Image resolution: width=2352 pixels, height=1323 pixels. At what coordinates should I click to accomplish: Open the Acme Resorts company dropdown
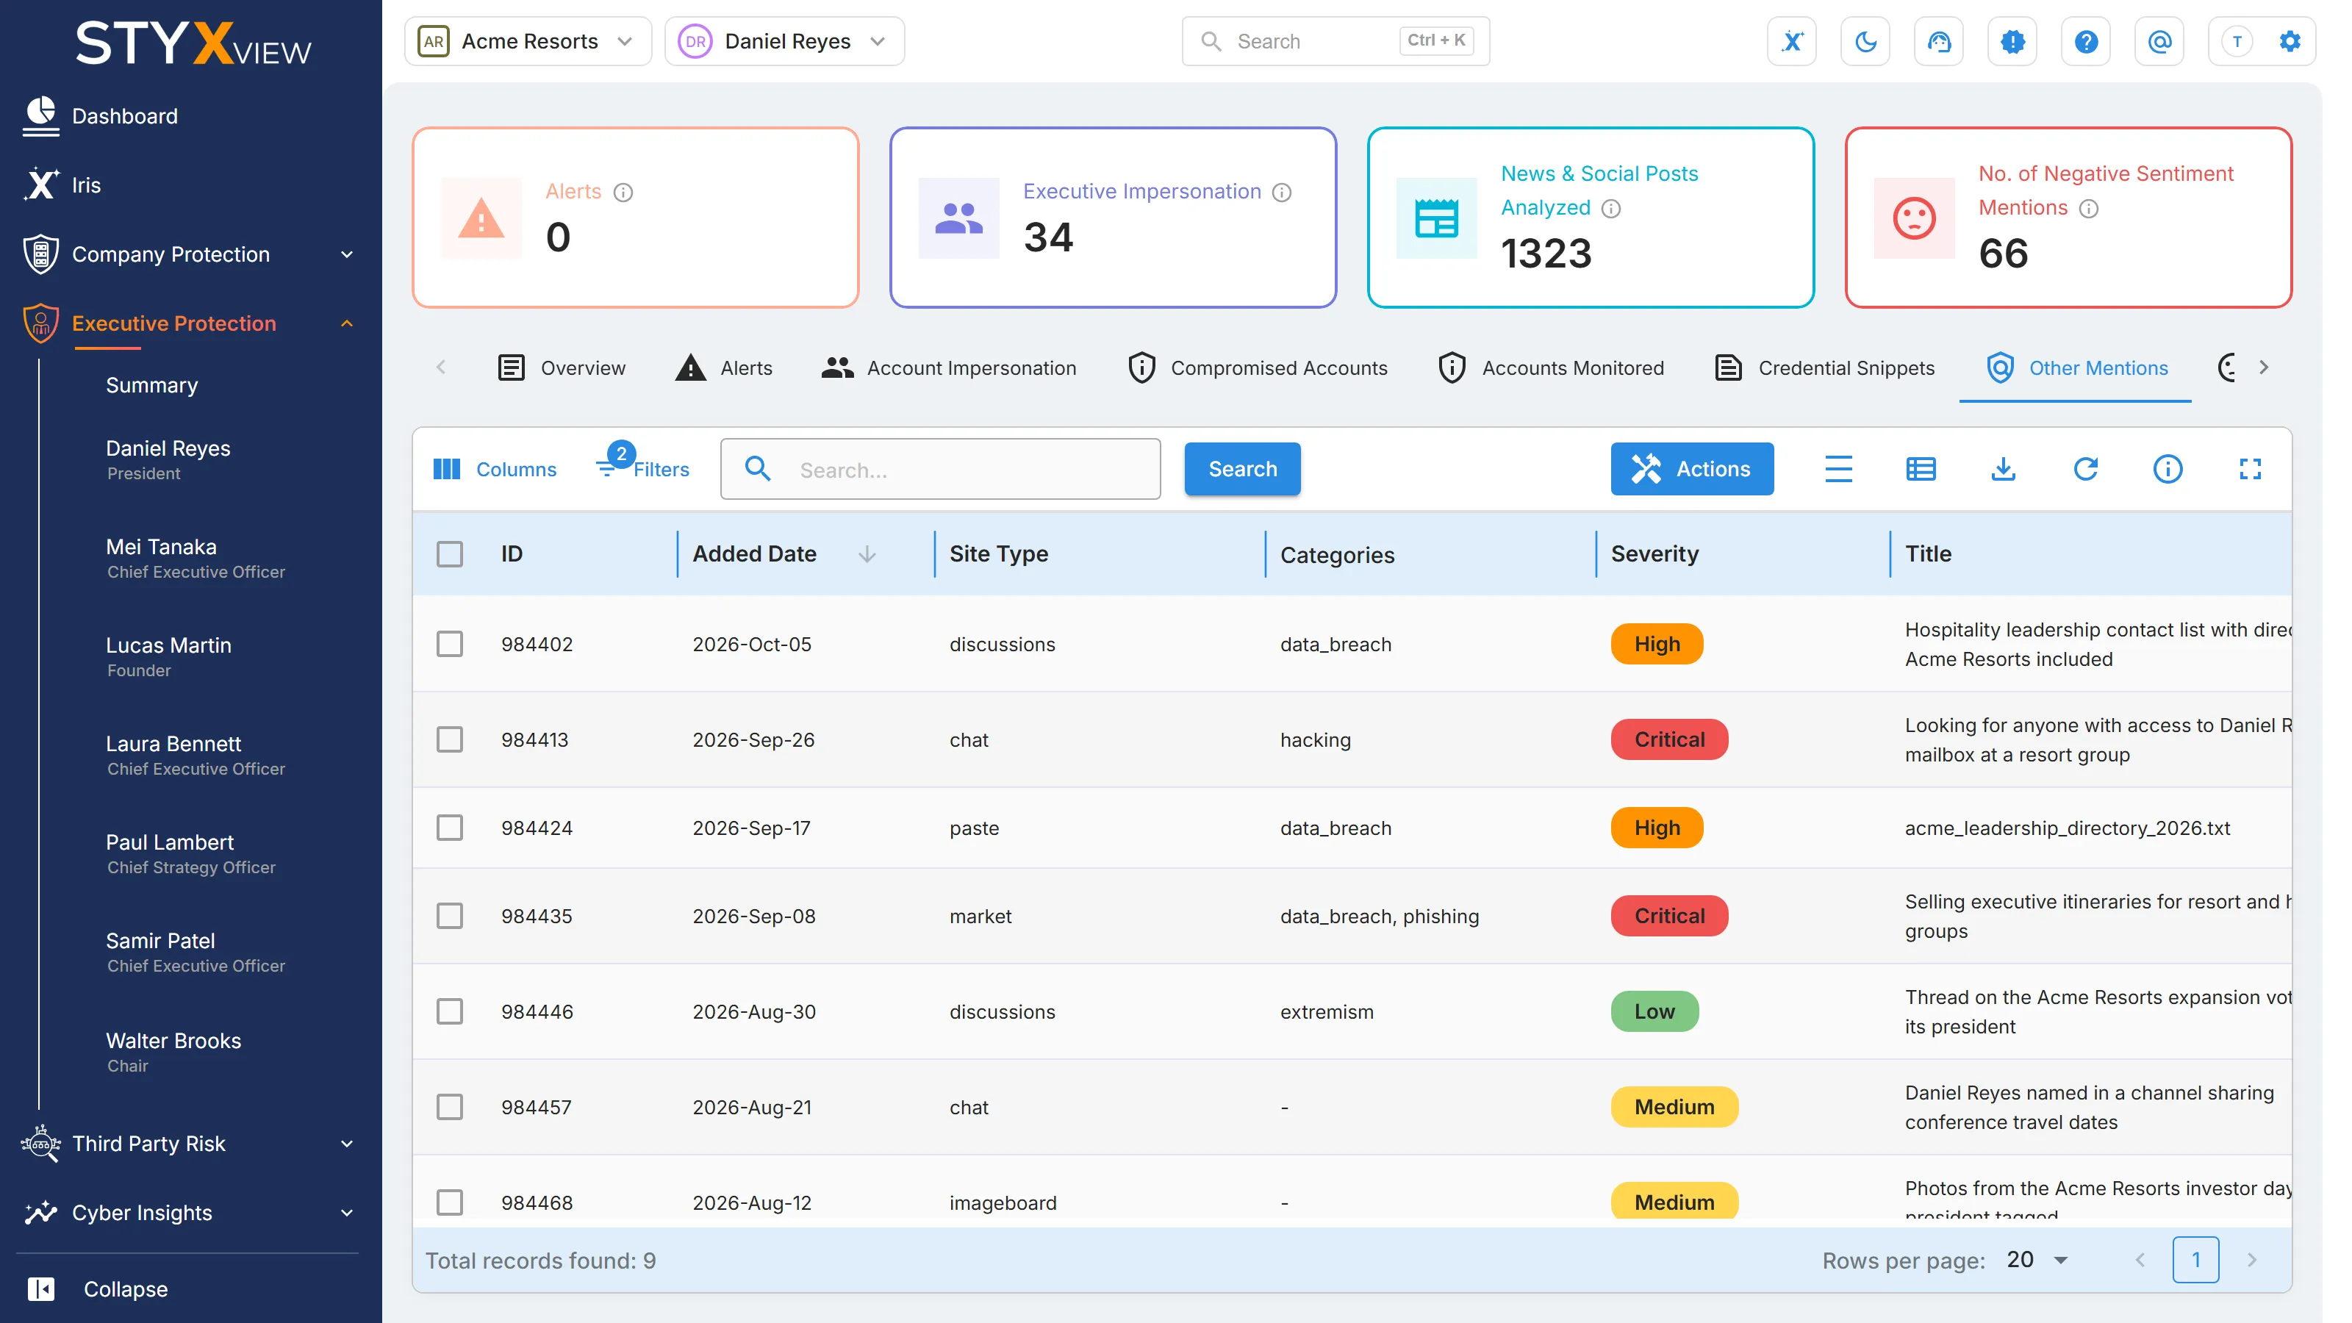pyautogui.click(x=528, y=41)
